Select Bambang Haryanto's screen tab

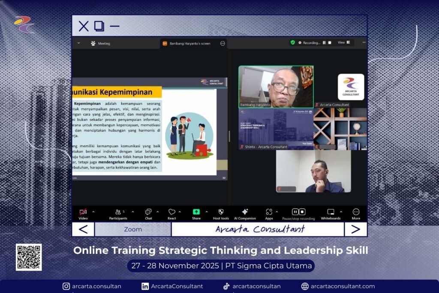(189, 43)
